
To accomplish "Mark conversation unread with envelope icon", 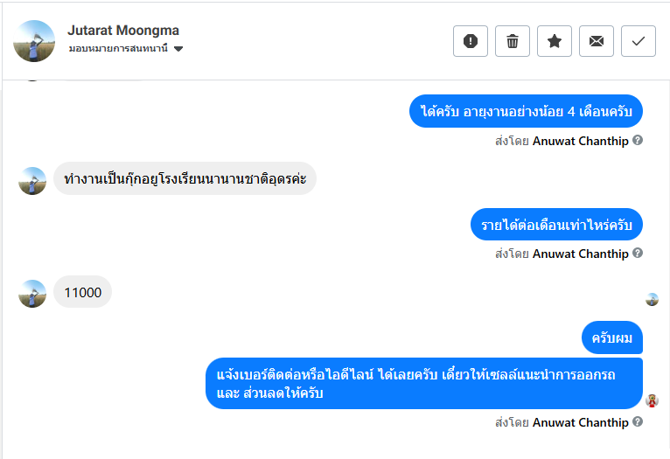I will coord(597,41).
